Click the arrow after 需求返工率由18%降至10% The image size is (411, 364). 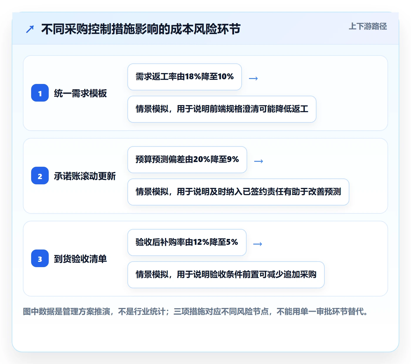tap(253, 78)
